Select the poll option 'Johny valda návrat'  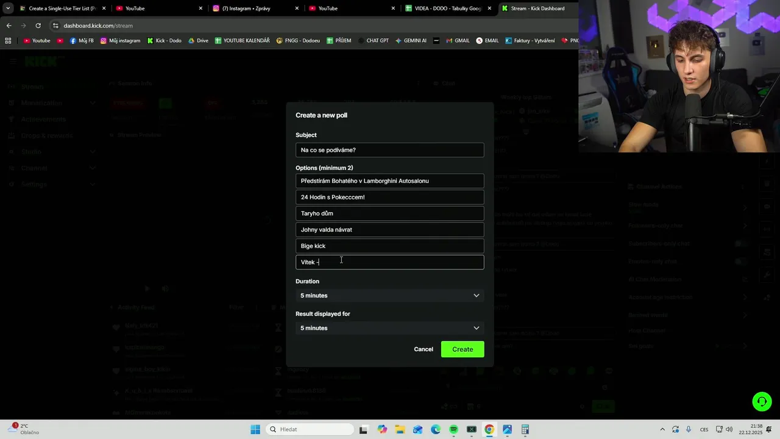(390, 230)
